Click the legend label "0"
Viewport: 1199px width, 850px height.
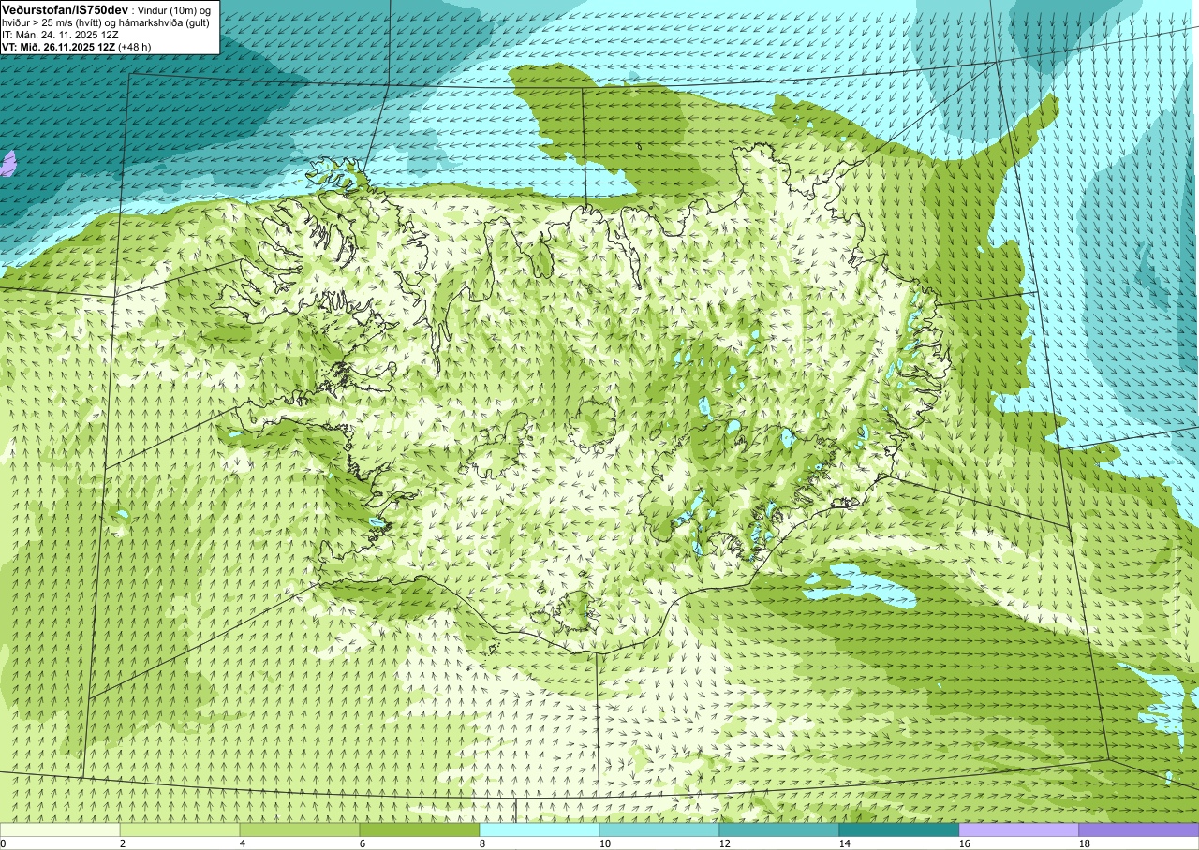pos(3,843)
